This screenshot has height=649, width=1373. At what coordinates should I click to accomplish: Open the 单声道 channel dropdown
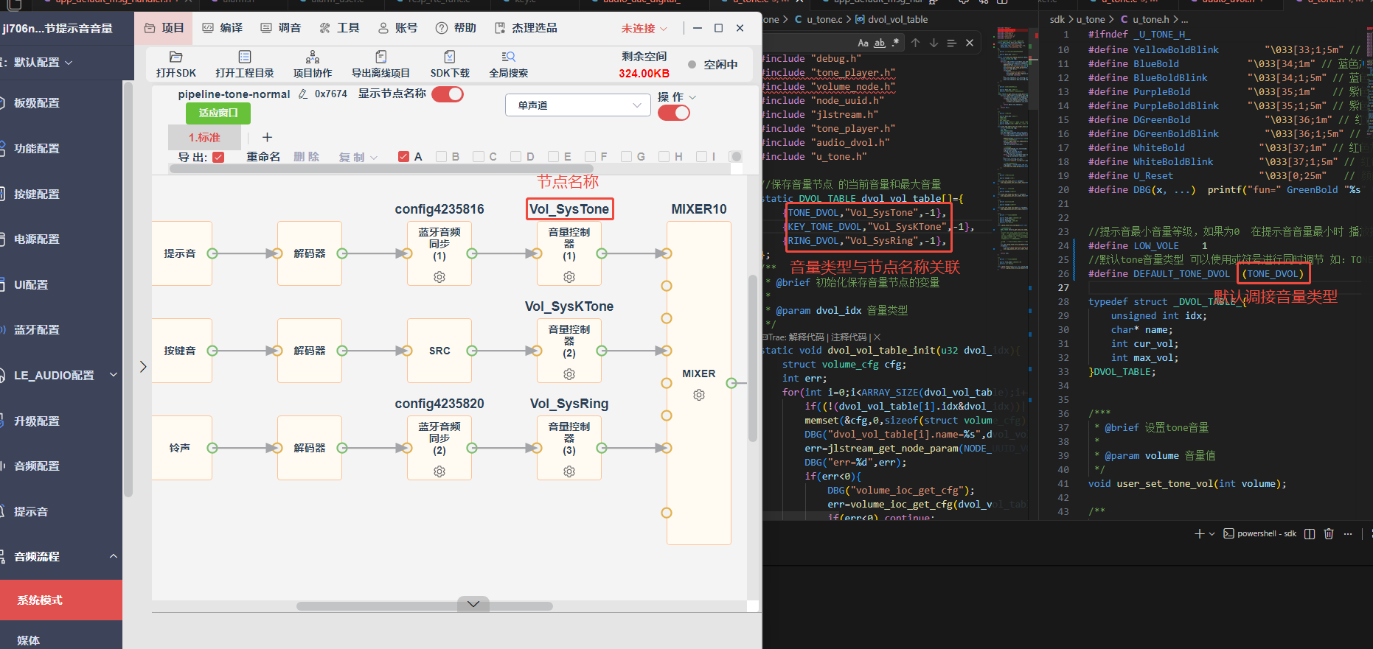tap(578, 105)
